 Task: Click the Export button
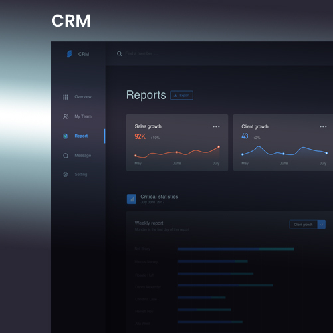pyautogui.click(x=181, y=95)
